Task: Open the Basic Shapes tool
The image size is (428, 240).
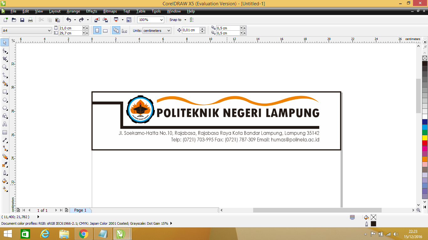Action: [x=5, y=116]
